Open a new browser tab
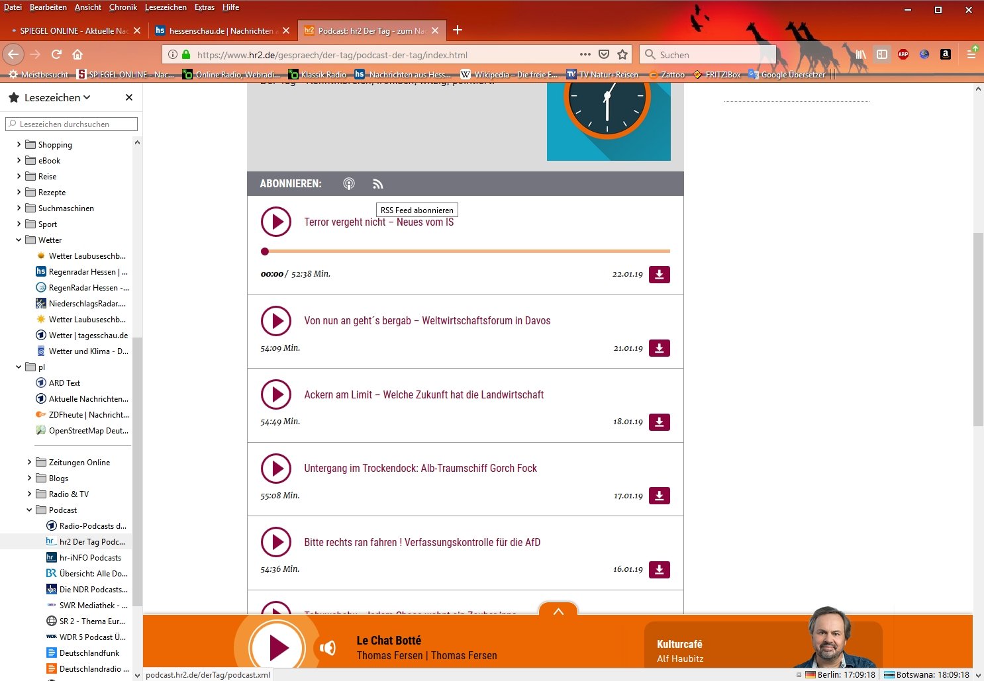 (458, 30)
